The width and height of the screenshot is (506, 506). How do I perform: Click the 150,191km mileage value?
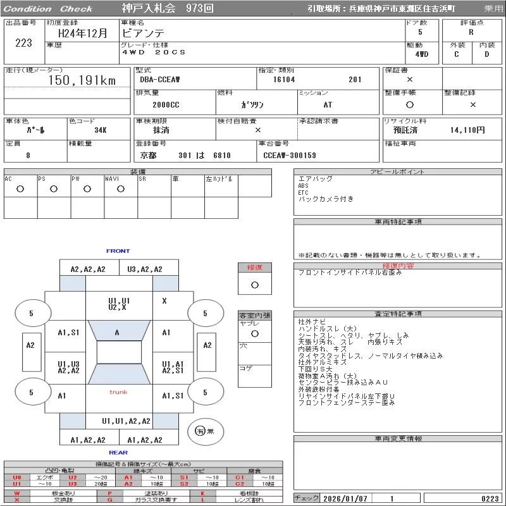point(82,80)
